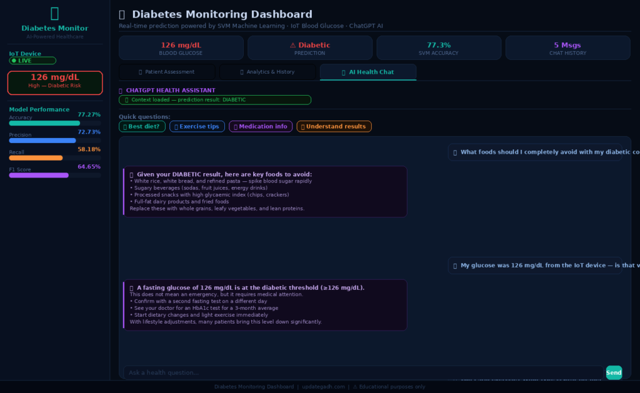This screenshot has height=393, width=640.
Task: Toggle the LIVE status of the IoT Device
Action: (x=32, y=60)
